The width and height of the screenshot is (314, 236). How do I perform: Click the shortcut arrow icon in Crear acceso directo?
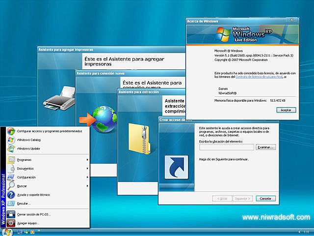(177, 167)
